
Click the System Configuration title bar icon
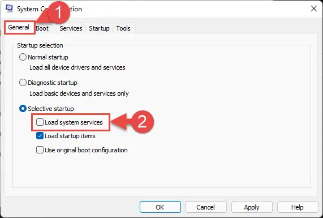(x=9, y=8)
